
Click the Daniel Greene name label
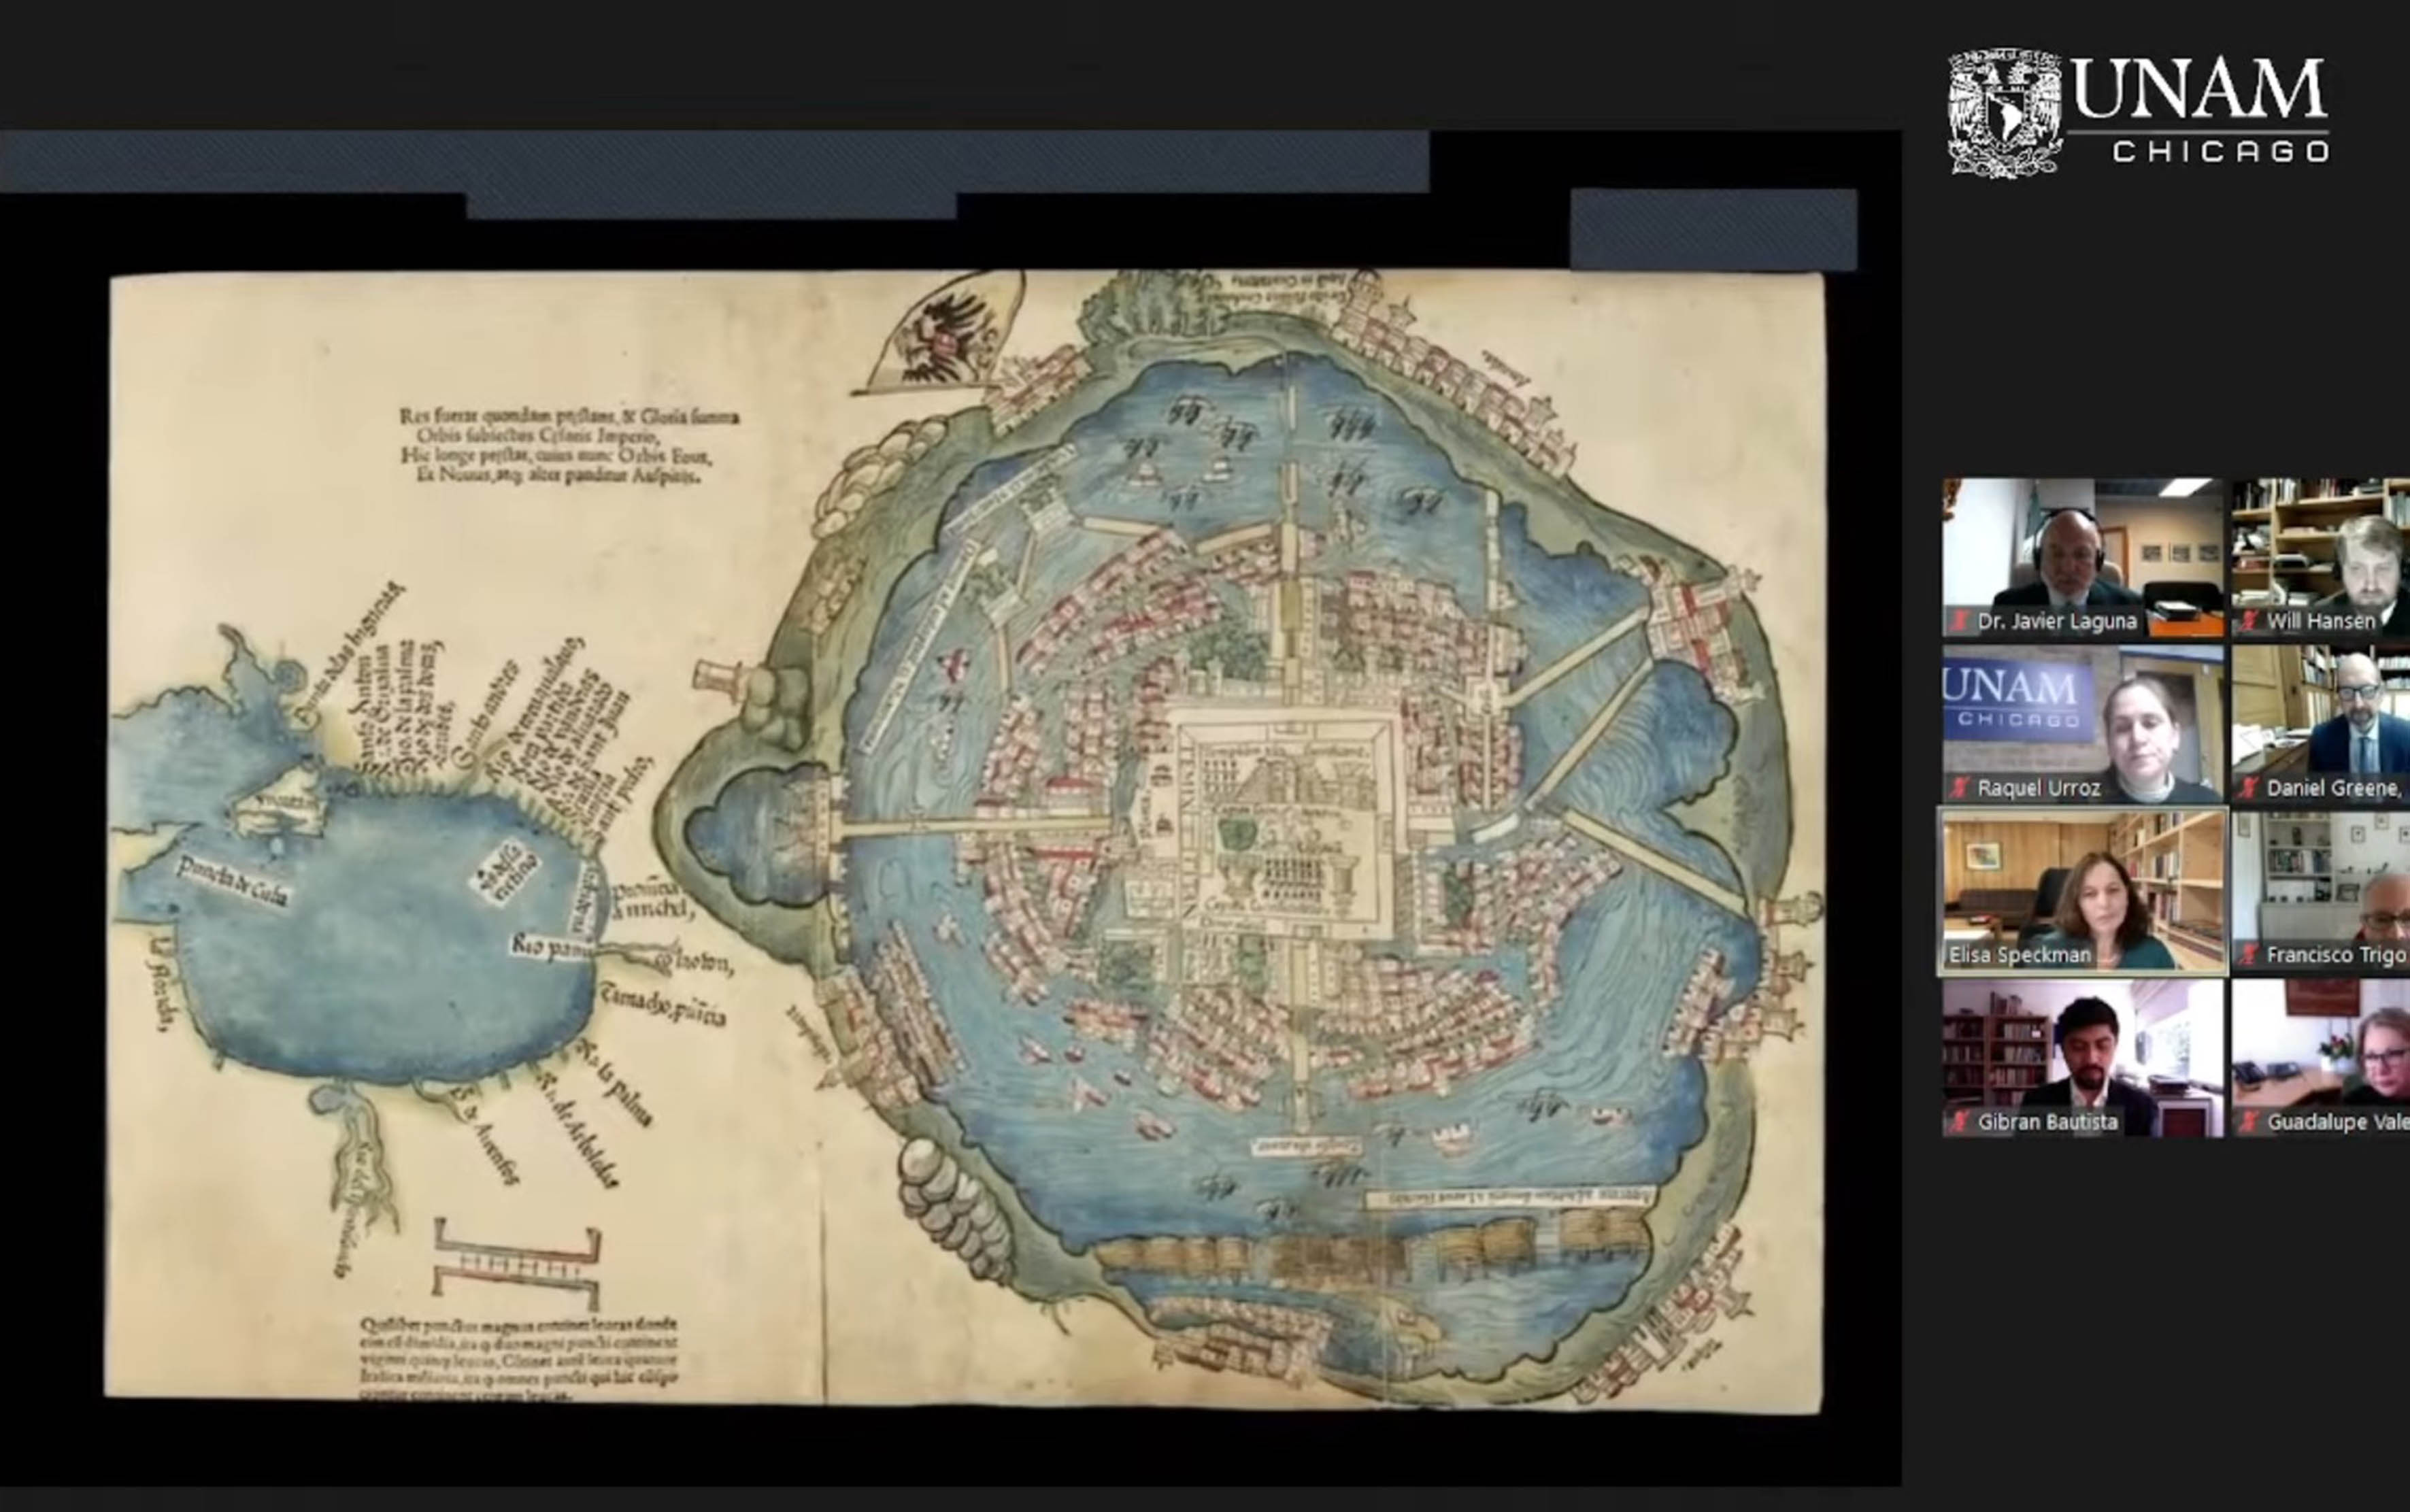pos(2333,789)
